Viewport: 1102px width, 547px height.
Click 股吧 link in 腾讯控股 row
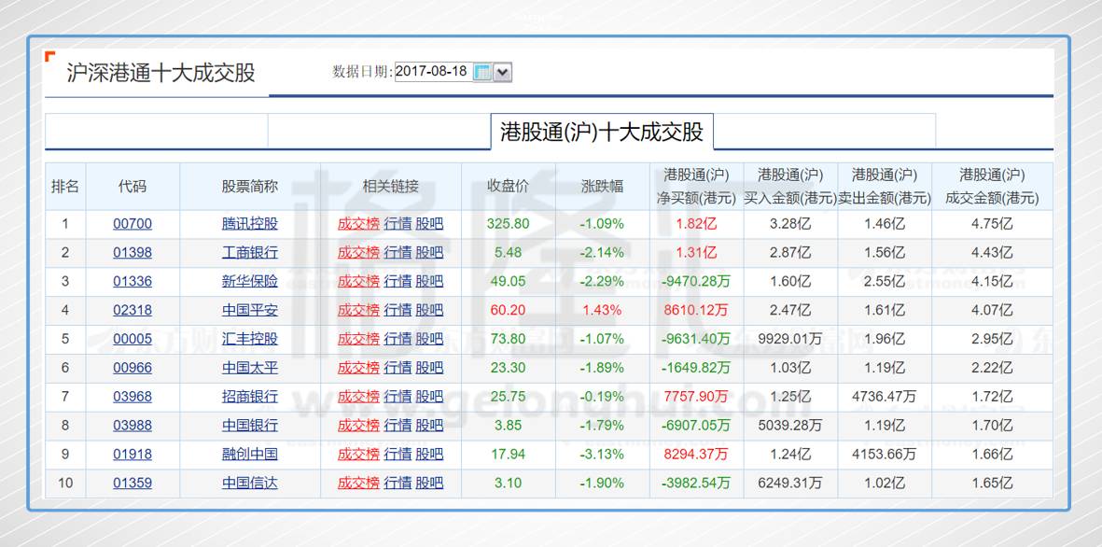click(x=429, y=224)
